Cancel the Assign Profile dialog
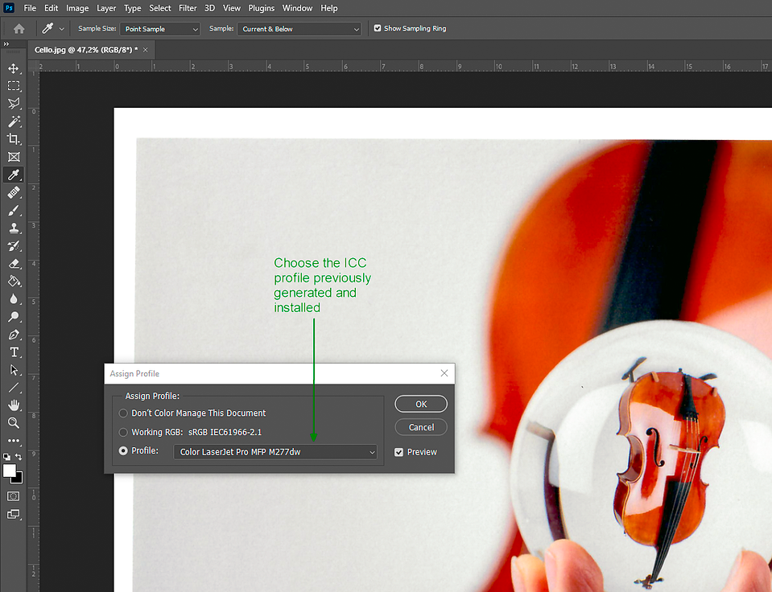Screen dimensions: 772x592 pos(421,427)
